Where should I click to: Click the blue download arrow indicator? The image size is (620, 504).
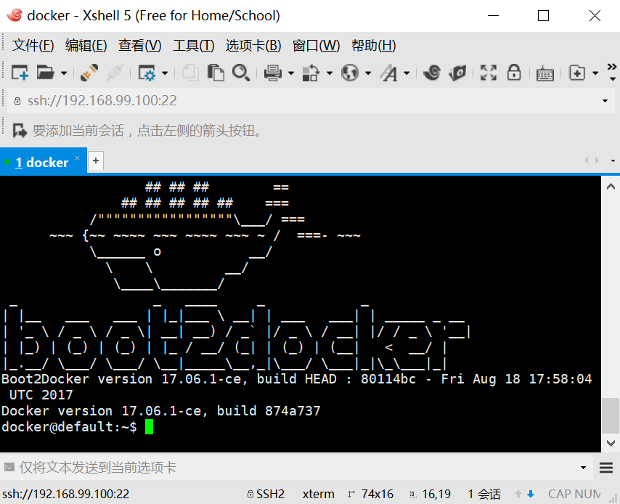(531, 494)
